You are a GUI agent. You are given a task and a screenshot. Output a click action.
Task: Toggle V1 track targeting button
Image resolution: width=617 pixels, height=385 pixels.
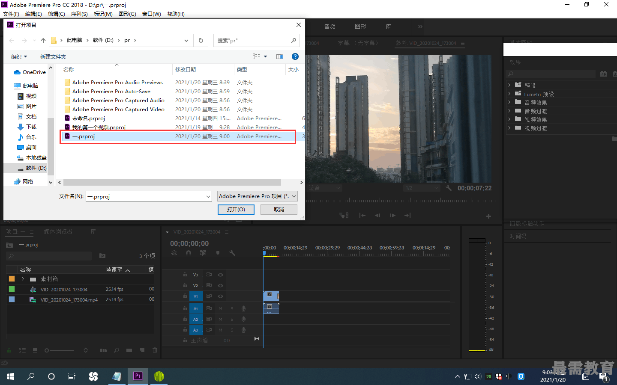[x=196, y=296]
